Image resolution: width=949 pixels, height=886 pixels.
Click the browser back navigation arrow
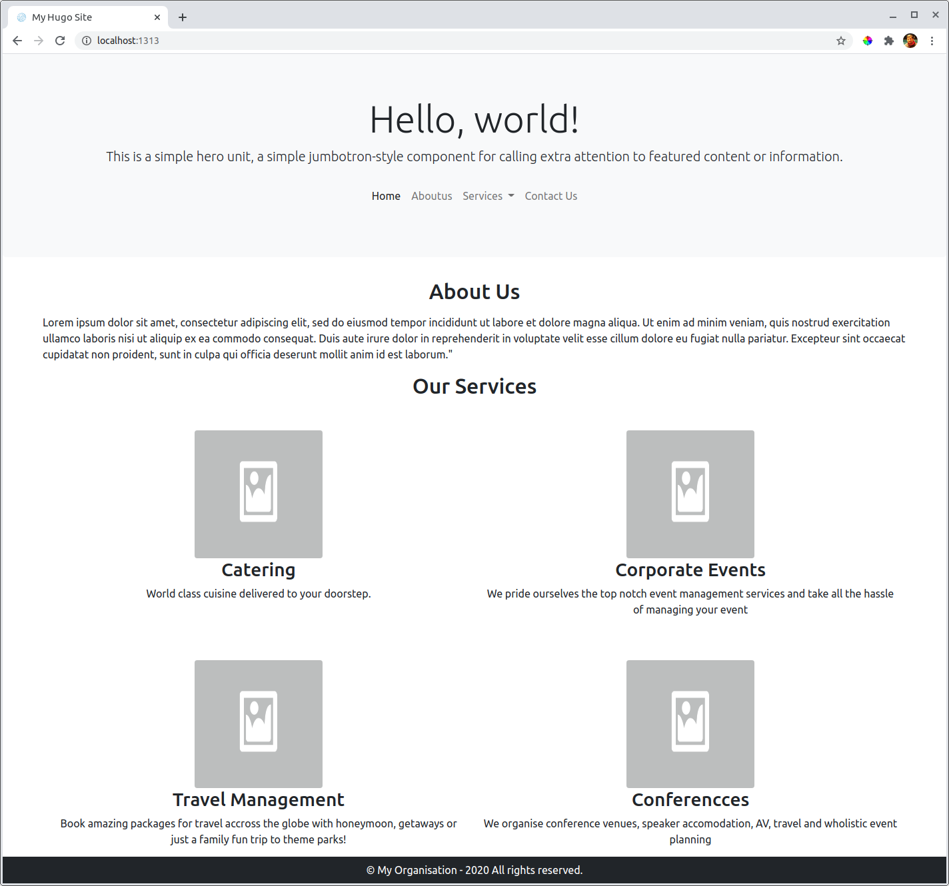pyautogui.click(x=17, y=41)
